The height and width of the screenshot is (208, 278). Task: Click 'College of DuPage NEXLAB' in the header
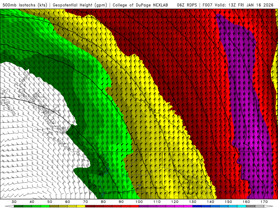point(140,5)
